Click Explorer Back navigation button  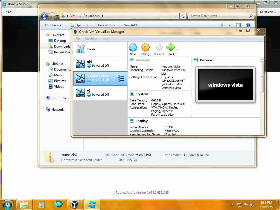click(45, 16)
